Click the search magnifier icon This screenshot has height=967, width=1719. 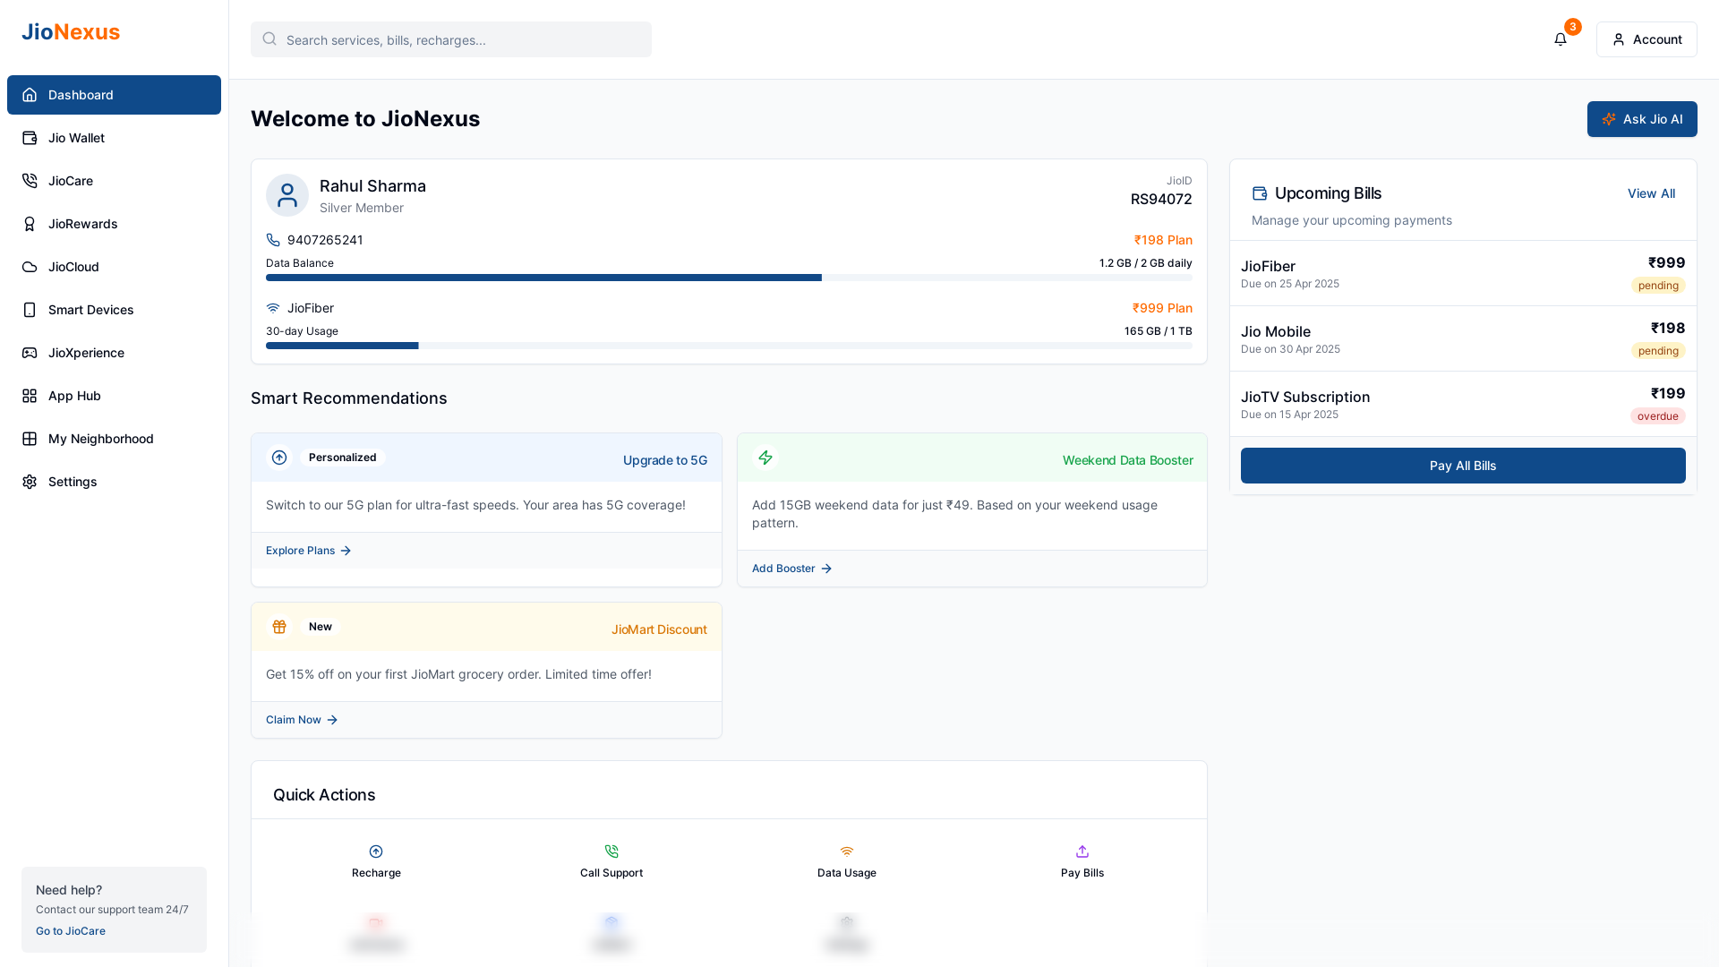point(269,39)
